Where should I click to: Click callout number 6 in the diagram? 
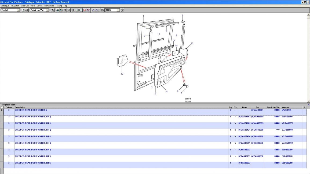[x=177, y=91]
